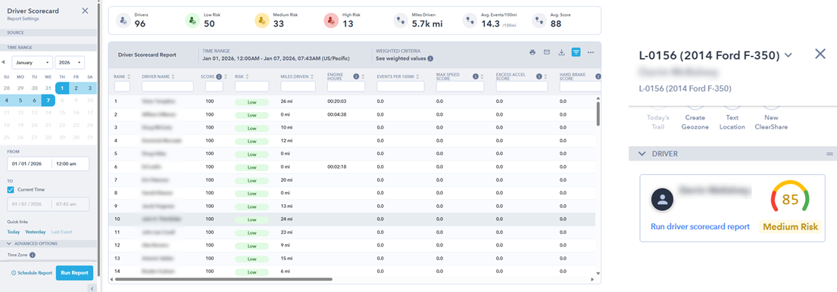Toggle the column filter row icon

click(576, 52)
